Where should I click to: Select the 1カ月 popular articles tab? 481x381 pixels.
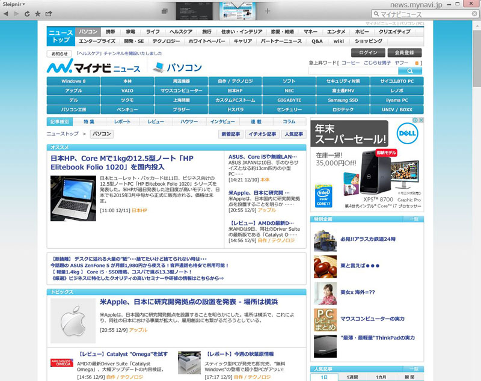coord(381,377)
